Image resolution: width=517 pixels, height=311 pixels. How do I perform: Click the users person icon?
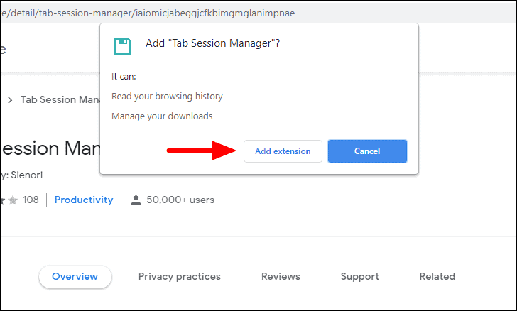136,200
